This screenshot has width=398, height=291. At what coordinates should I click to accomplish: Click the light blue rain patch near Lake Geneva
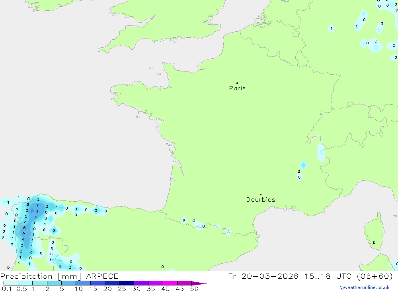pyautogui.click(x=321, y=152)
